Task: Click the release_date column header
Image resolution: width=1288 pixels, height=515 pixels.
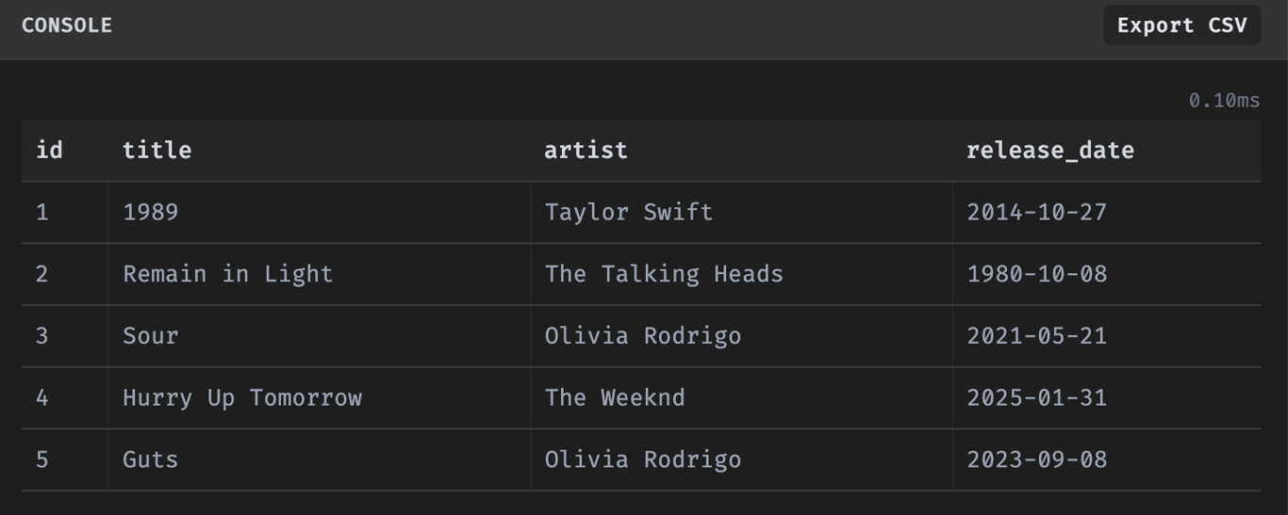Action: pos(1049,151)
